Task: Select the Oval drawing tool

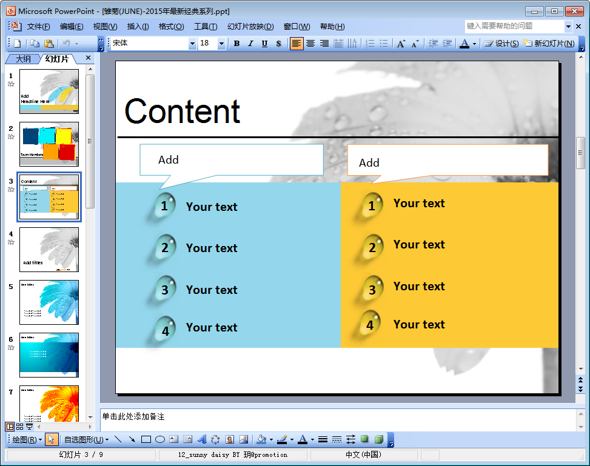Action: [x=160, y=439]
